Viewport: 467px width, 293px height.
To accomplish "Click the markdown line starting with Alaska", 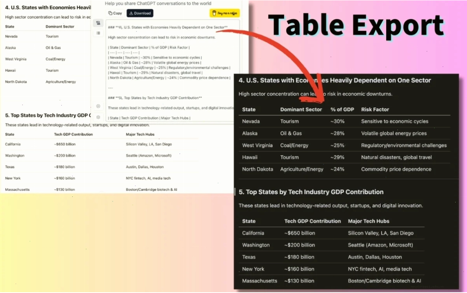I will pos(155,62).
